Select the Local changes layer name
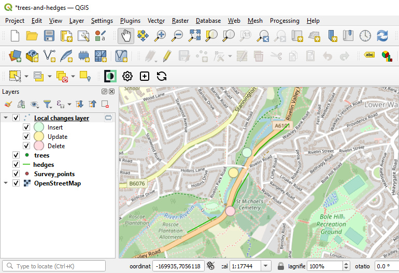This screenshot has width=399, height=273. pos(62,118)
